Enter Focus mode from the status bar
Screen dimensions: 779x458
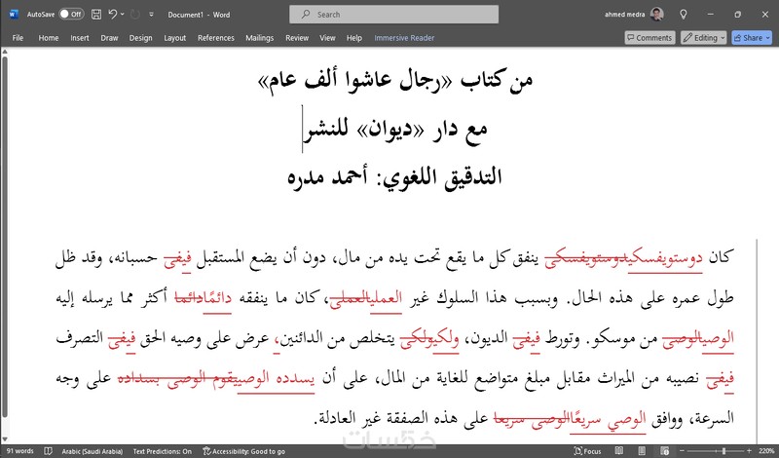click(x=588, y=451)
